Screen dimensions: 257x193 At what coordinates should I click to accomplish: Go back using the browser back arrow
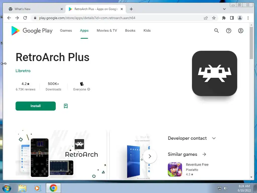coord(9,18)
